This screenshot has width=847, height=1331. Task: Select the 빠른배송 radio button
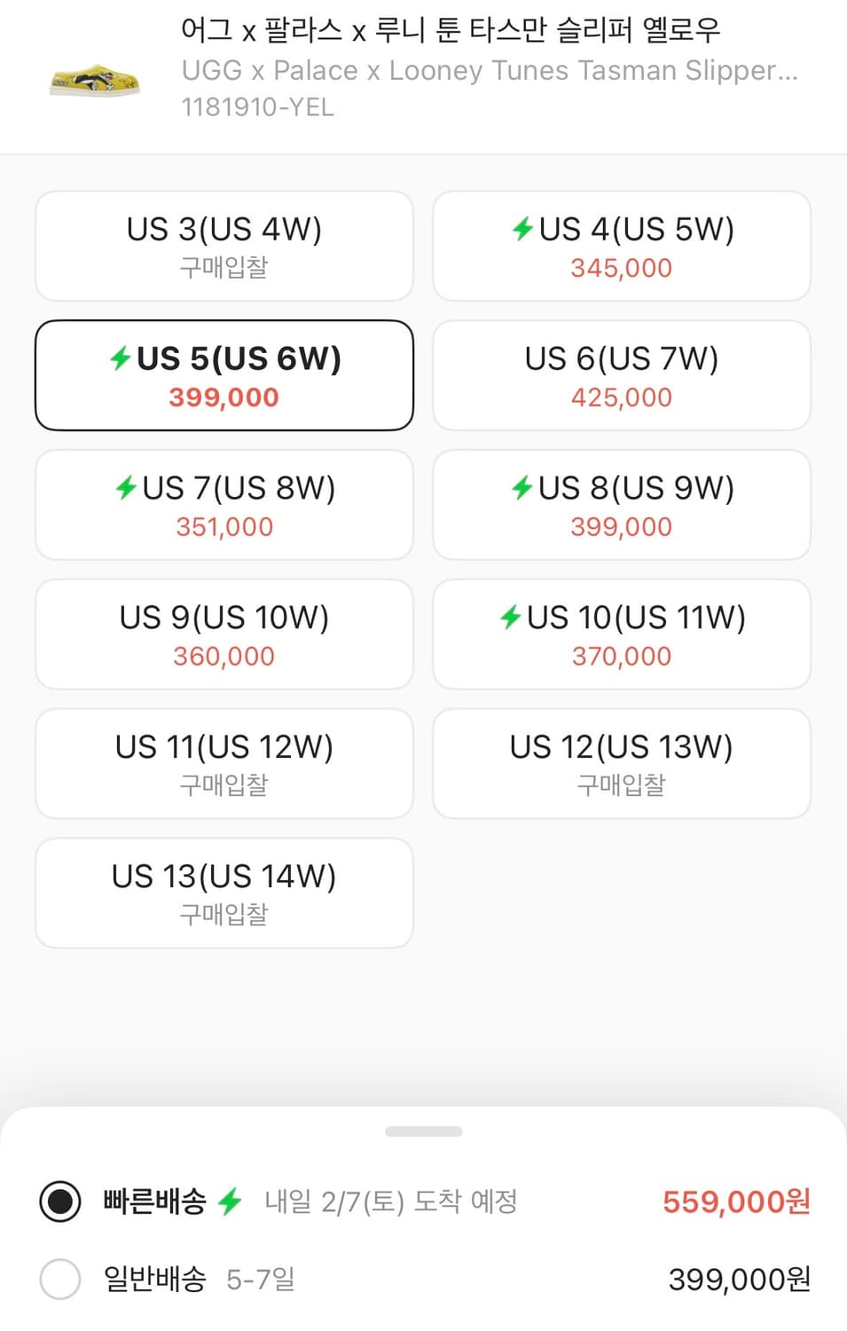tap(60, 1201)
